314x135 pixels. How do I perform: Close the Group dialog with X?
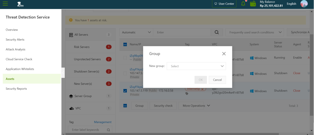pos(224,54)
